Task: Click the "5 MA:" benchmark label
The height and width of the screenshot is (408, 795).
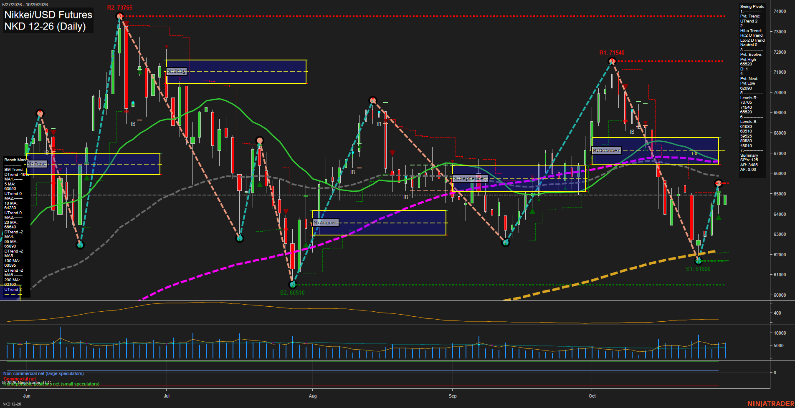Action: [10, 184]
